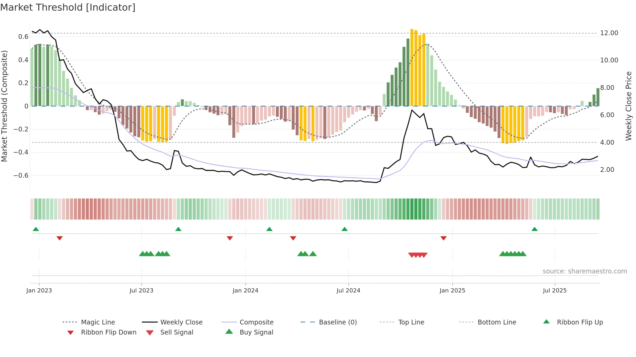Toggle the Ribbon Flip Up legend entry
636x357 pixels.
pos(573,322)
